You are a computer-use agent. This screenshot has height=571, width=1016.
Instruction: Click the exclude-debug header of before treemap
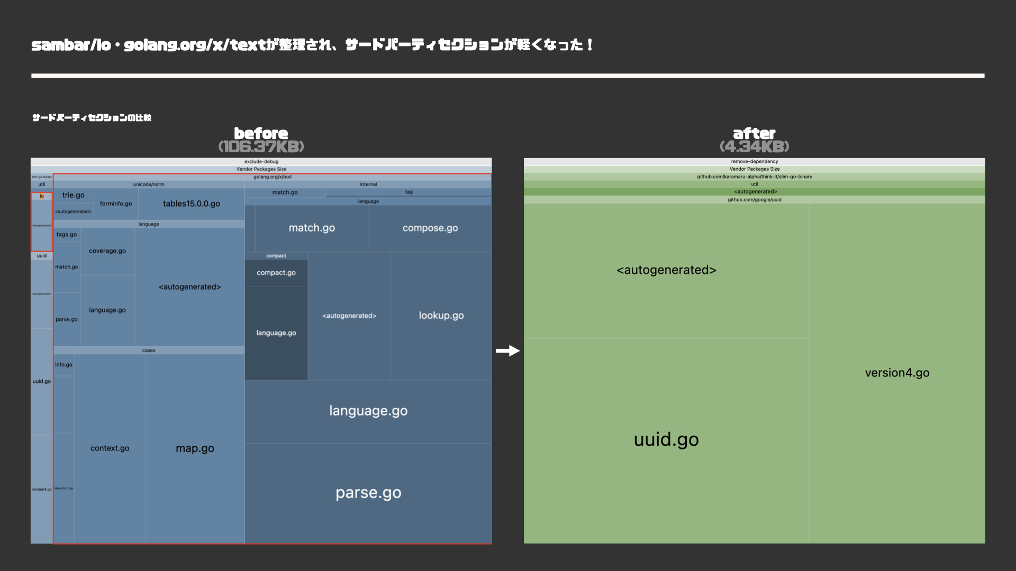[261, 162]
